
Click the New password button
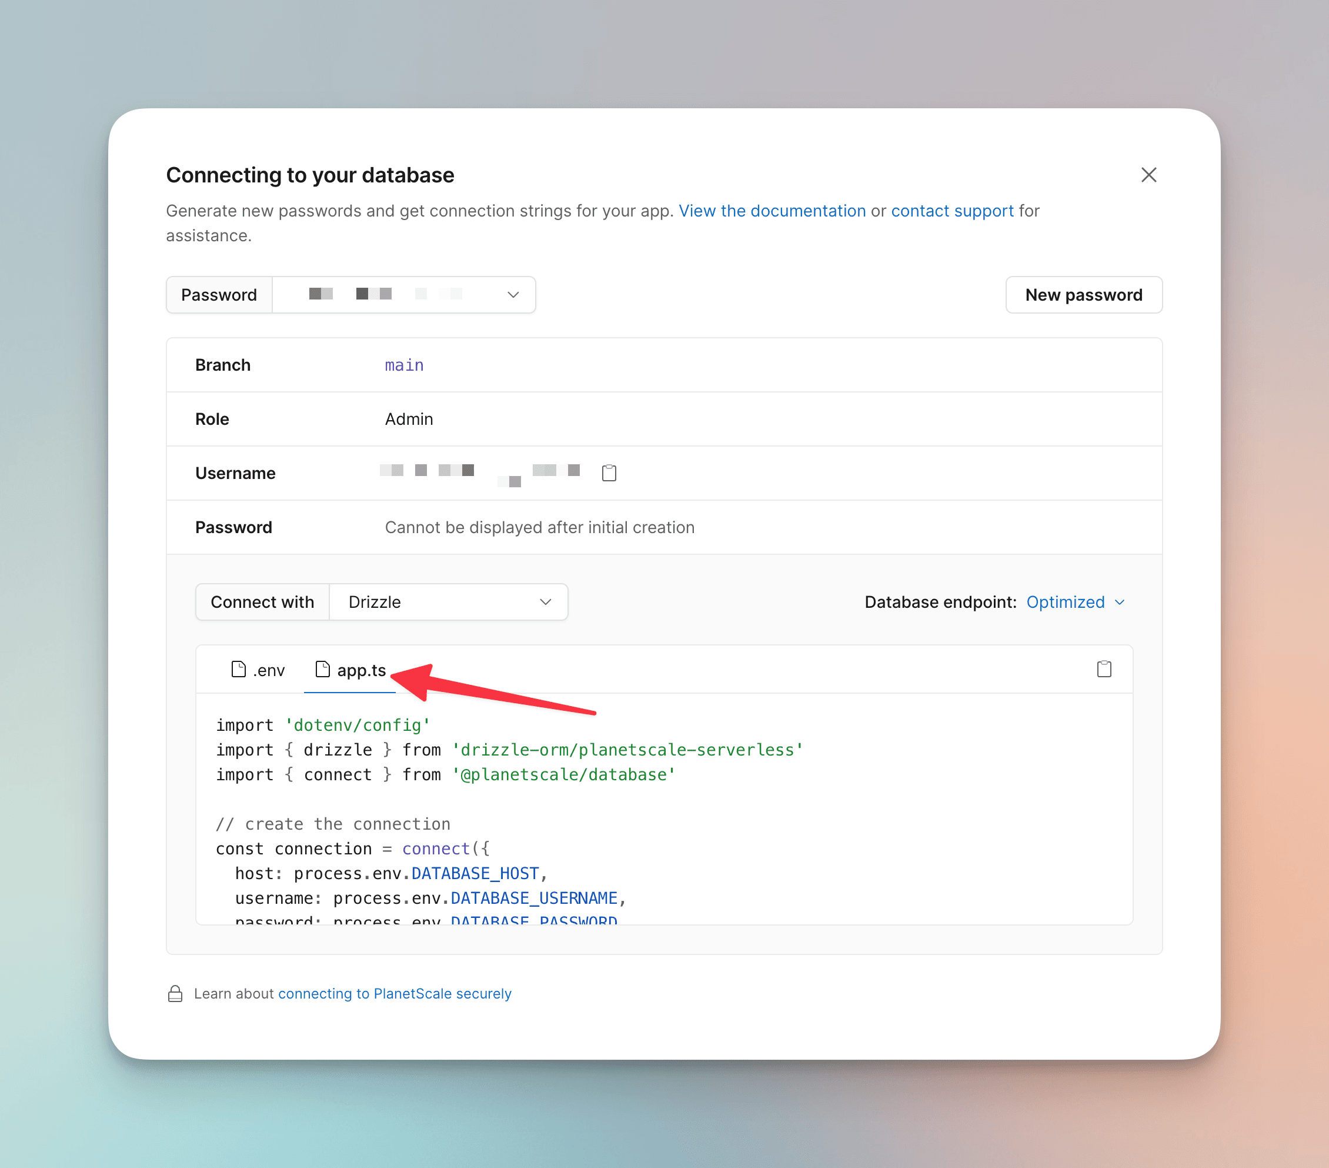(x=1083, y=295)
